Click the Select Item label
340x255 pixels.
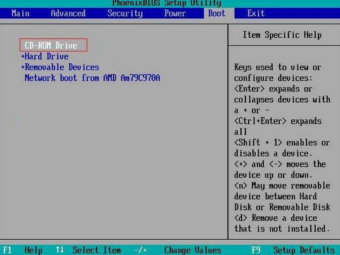[x=96, y=250]
